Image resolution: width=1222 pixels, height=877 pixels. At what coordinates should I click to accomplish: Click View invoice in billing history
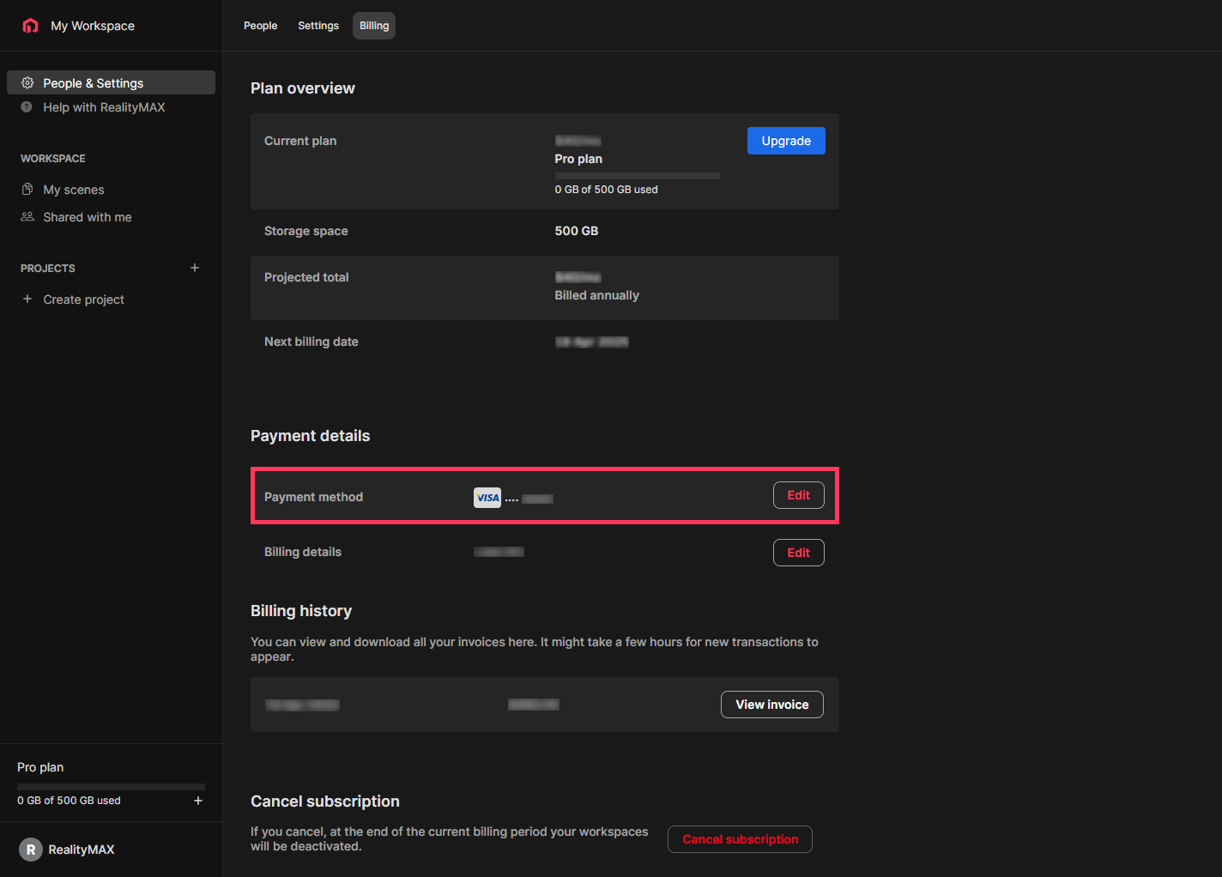coord(771,704)
